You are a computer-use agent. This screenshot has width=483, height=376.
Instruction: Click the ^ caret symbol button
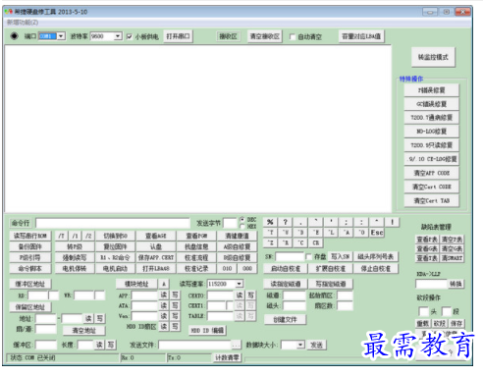[x=377, y=222]
